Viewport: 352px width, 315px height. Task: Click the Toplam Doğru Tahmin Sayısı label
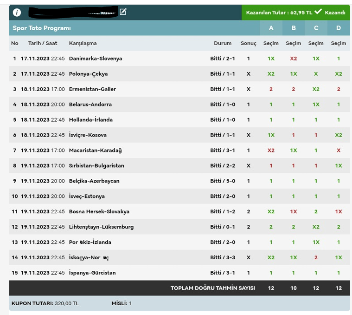(212, 288)
